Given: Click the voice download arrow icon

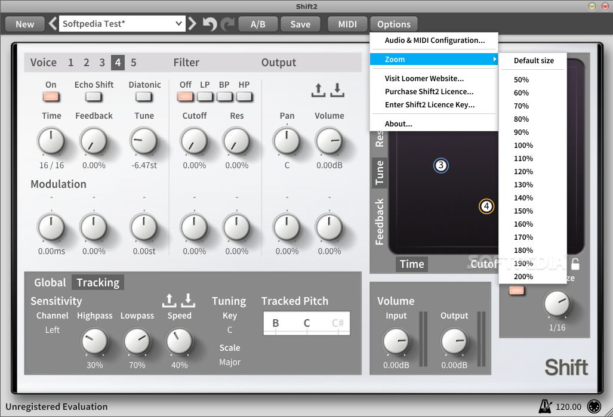Looking at the screenshot, I should coord(337,90).
